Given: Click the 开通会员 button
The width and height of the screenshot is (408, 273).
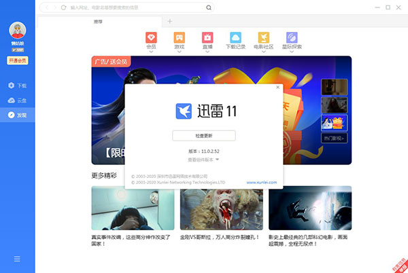Looking at the screenshot, I should coord(18,60).
